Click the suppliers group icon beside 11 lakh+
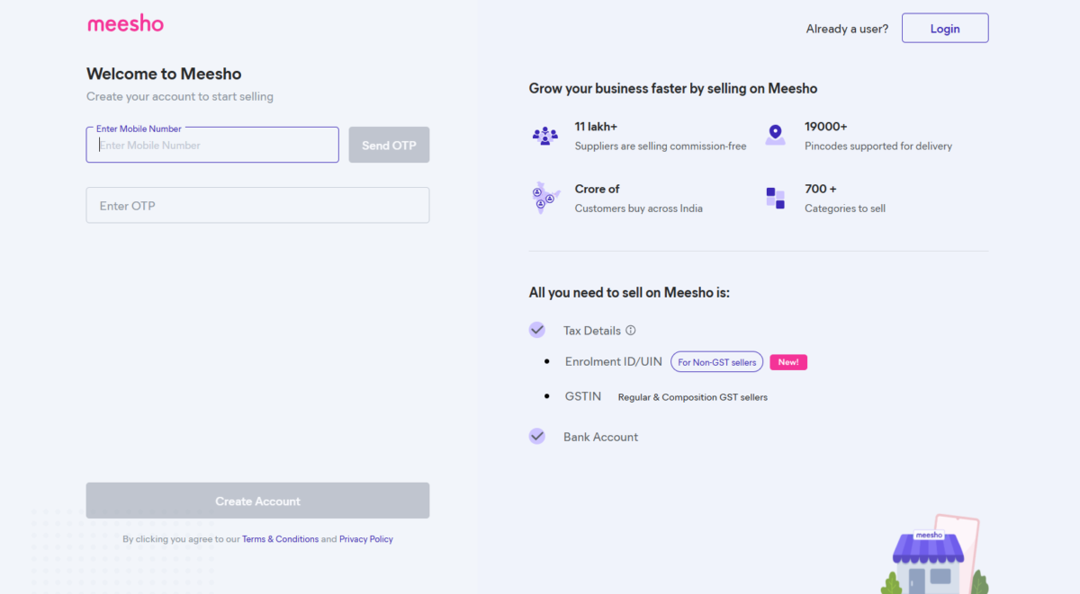This screenshot has width=1080, height=594. (545, 136)
